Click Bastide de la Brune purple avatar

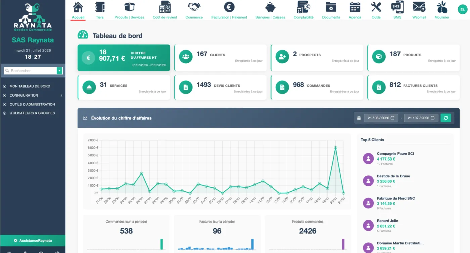tap(368, 181)
